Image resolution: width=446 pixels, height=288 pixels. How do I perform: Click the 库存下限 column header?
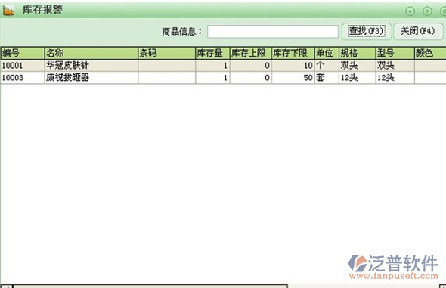(x=293, y=53)
